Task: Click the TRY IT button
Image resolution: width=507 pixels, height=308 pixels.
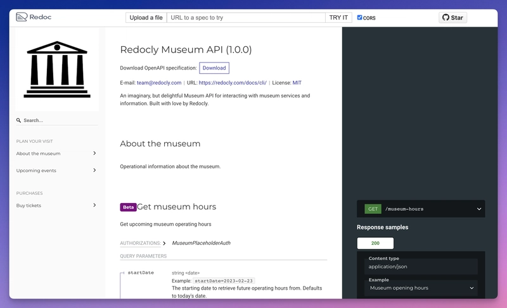Action: (x=338, y=18)
